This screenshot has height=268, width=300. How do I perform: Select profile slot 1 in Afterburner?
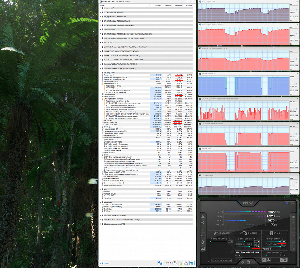click(293, 223)
